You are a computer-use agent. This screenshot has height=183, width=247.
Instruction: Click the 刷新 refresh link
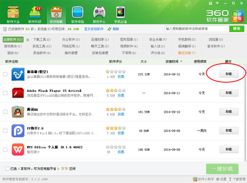click(x=116, y=29)
